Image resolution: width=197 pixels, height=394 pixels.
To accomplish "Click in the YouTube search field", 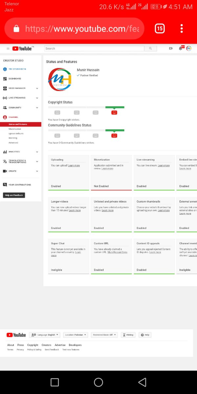I will (94, 48).
